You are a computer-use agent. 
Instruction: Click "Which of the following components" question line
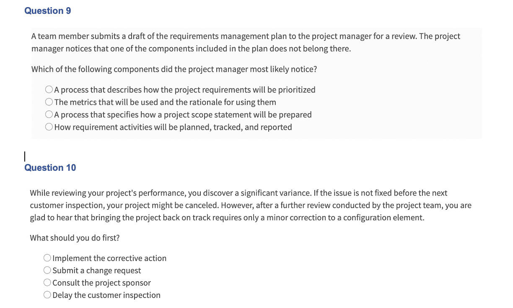tap(174, 69)
